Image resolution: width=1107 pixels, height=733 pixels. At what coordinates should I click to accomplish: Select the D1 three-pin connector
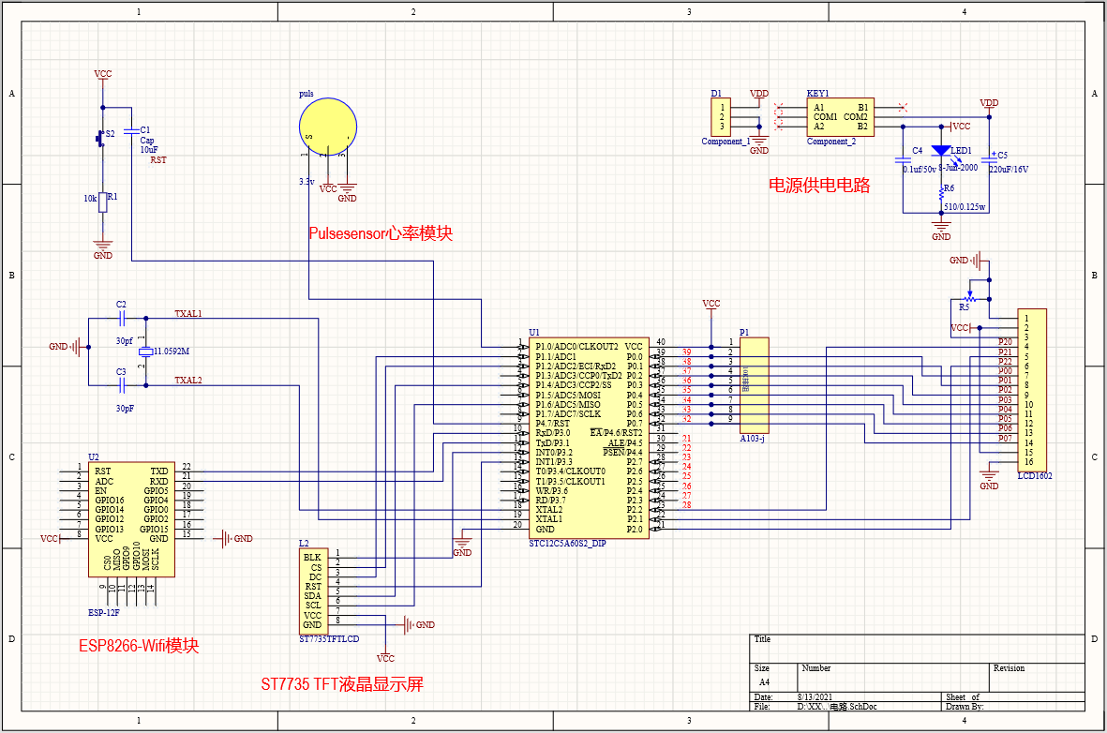pyautogui.click(x=721, y=117)
